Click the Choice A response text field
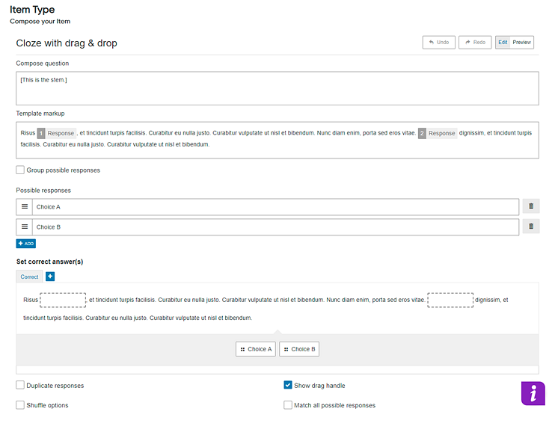This screenshot has width=555, height=435. coord(275,207)
